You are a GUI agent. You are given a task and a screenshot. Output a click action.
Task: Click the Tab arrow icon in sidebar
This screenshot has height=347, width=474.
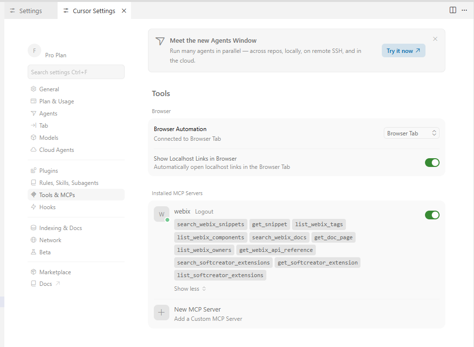click(x=33, y=125)
